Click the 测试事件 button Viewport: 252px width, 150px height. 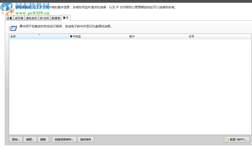coord(86,139)
